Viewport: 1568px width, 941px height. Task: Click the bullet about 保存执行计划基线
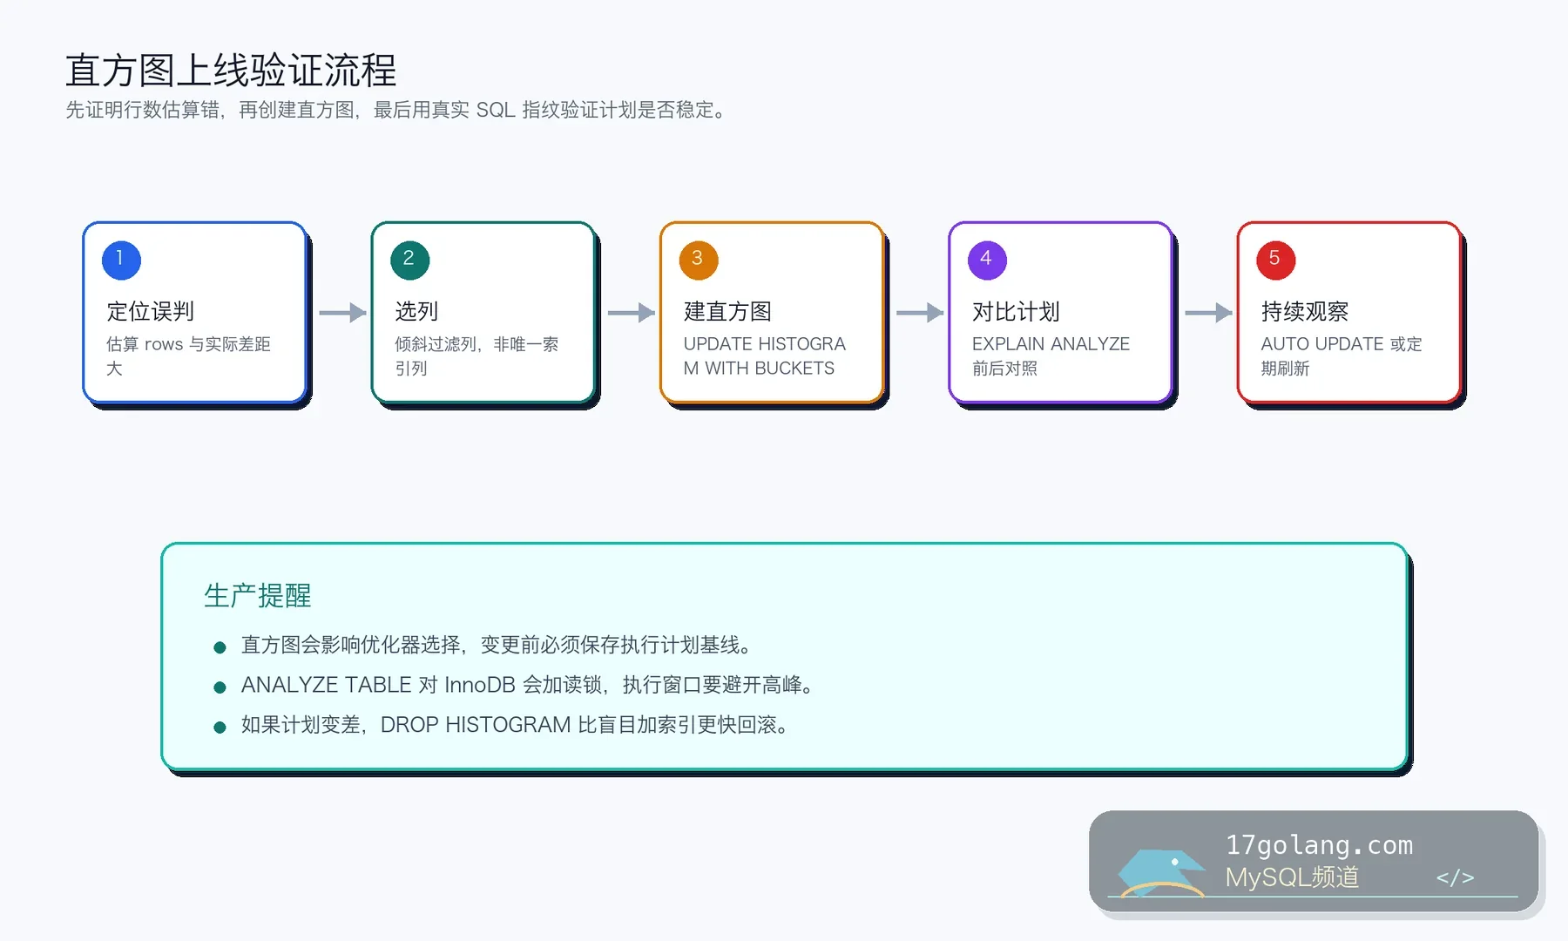pyautogui.click(x=497, y=645)
